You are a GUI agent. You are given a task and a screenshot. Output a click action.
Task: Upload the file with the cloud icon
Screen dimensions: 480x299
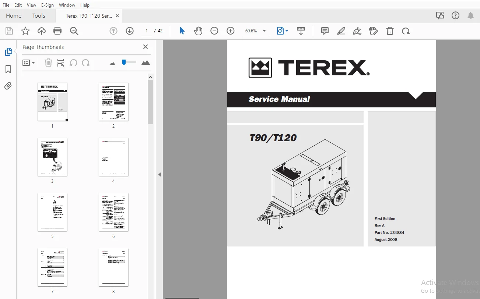[42, 31]
